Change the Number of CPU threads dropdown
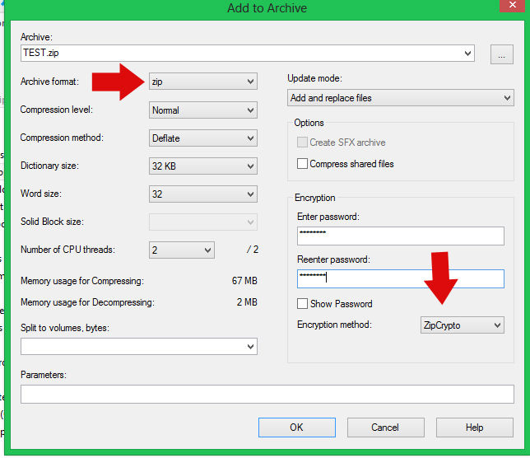530x458 pixels. click(182, 250)
